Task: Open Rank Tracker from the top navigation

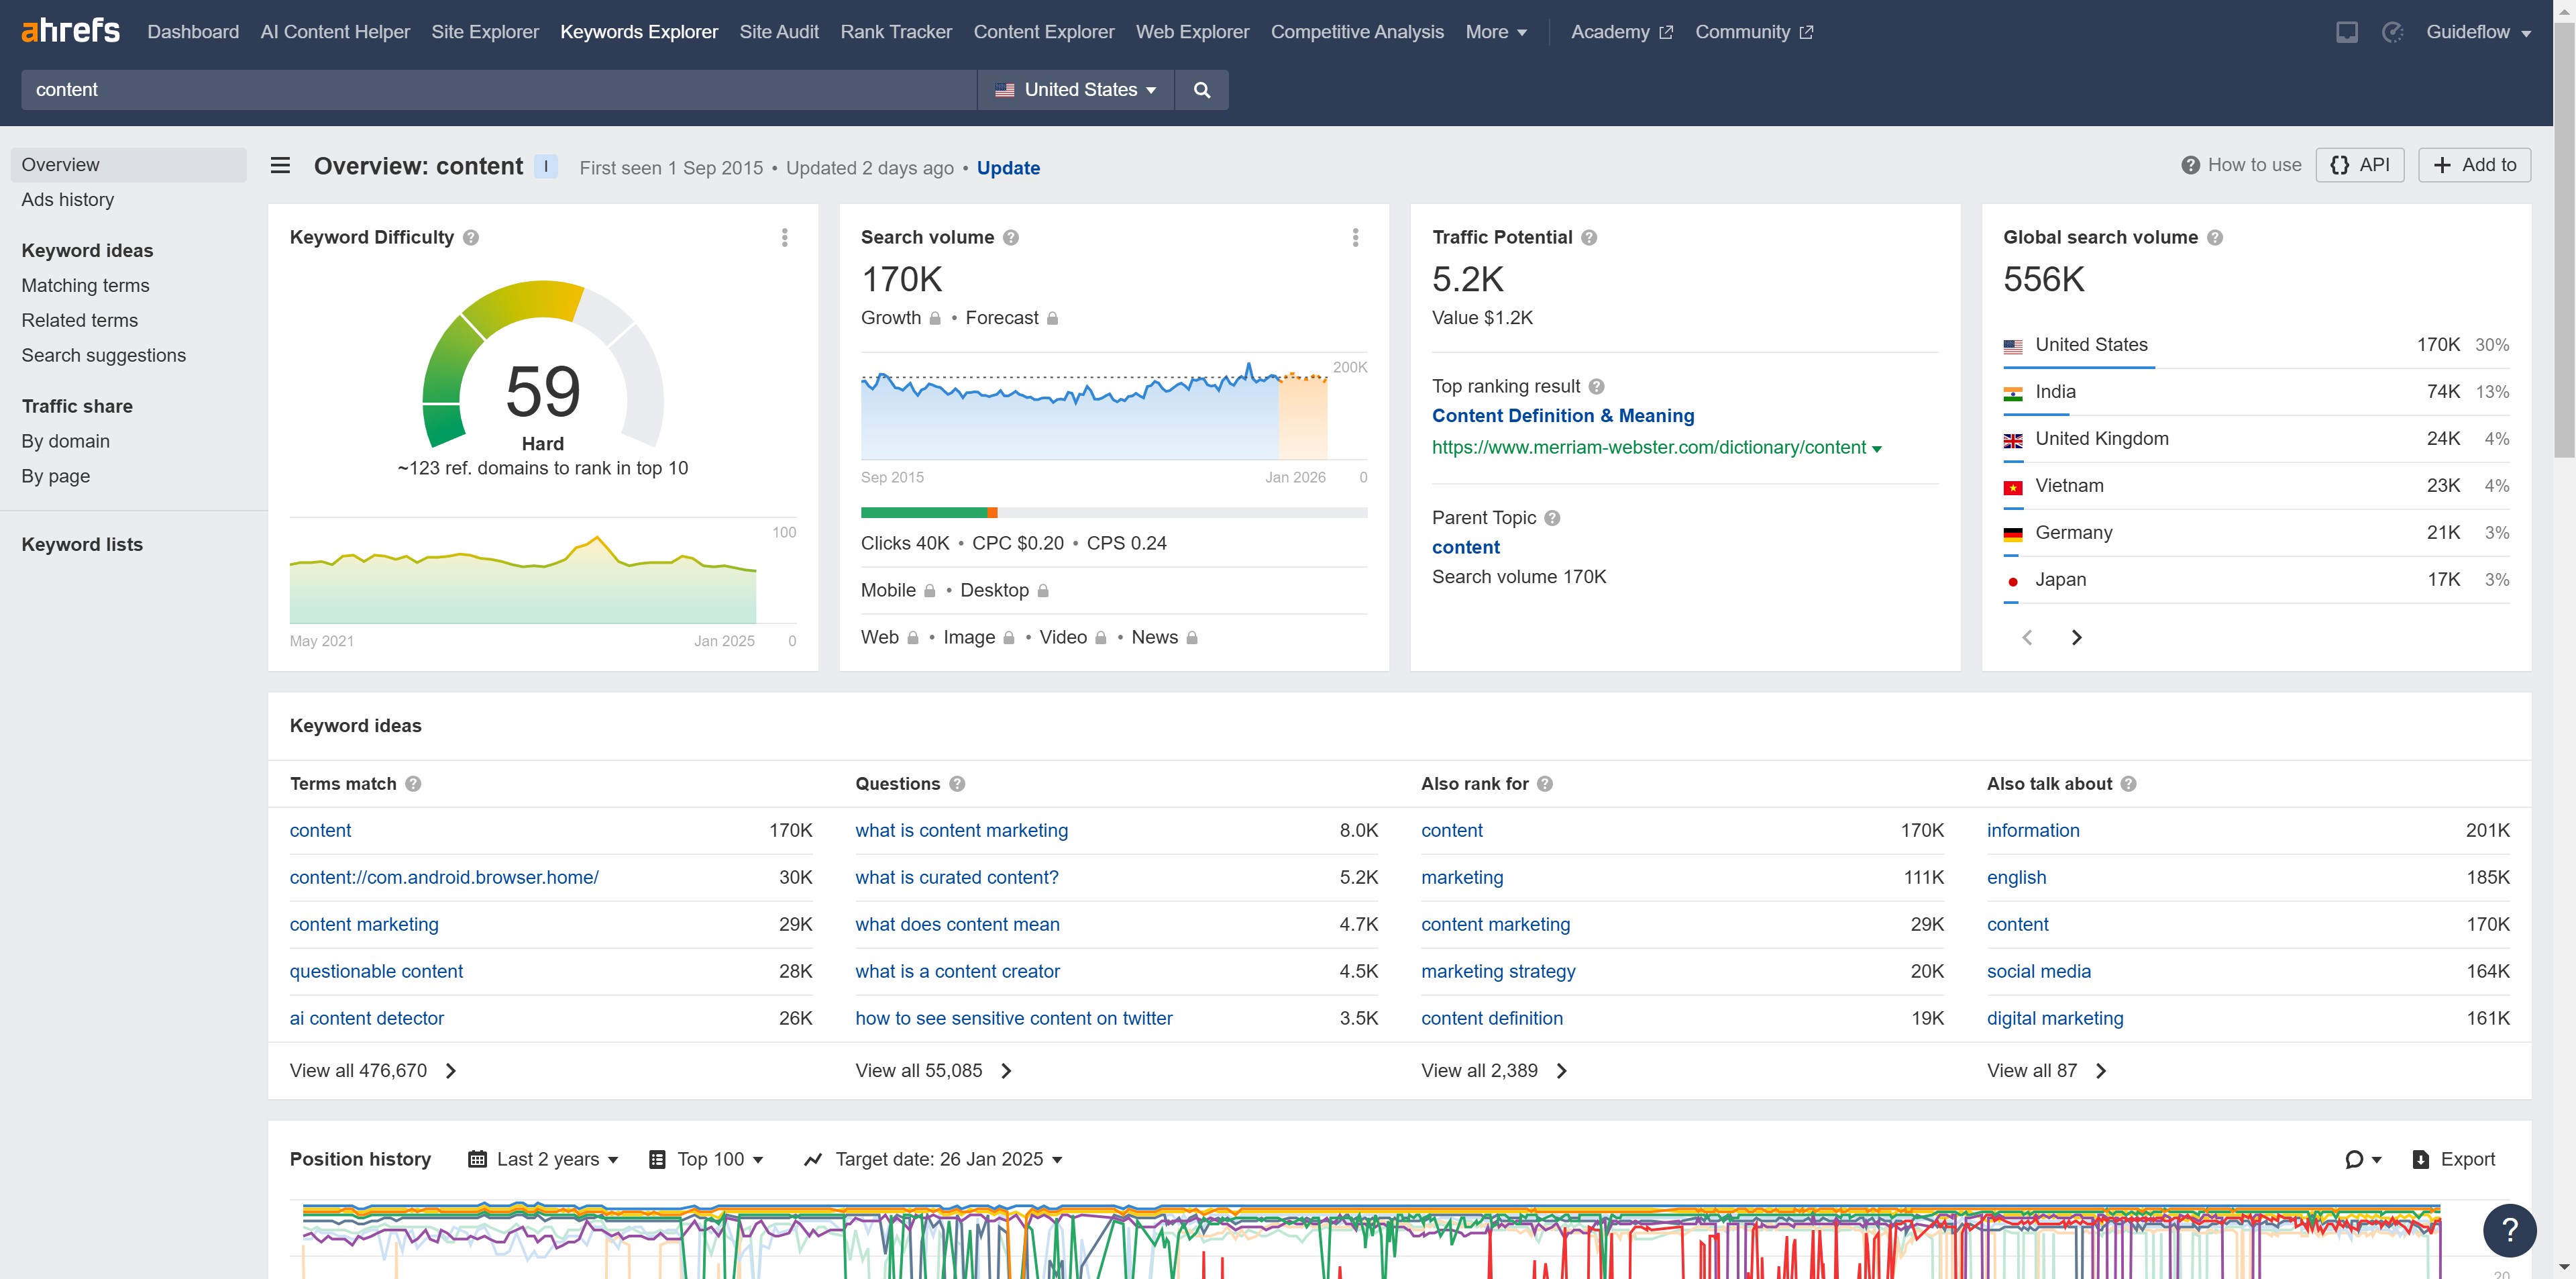Action: click(895, 31)
